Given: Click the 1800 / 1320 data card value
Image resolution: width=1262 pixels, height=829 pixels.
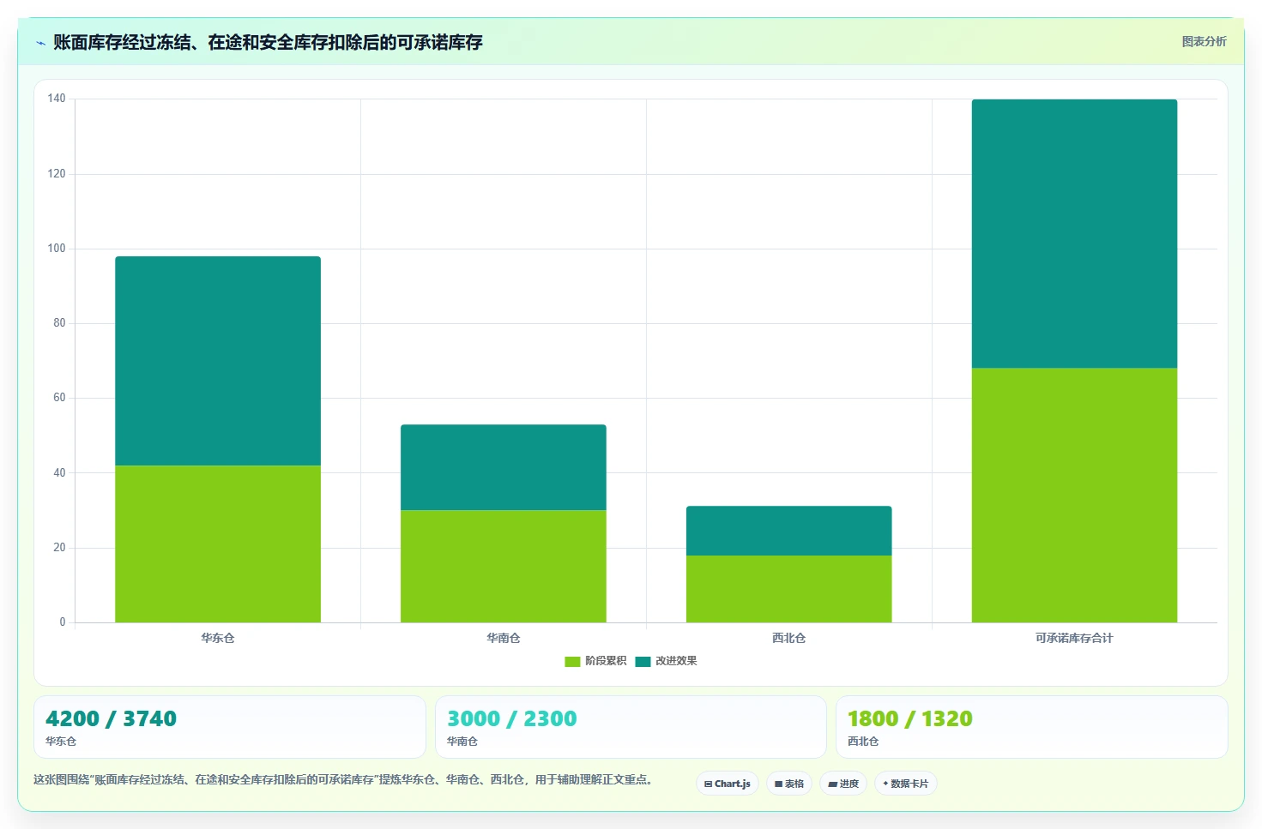Looking at the screenshot, I should (x=910, y=718).
